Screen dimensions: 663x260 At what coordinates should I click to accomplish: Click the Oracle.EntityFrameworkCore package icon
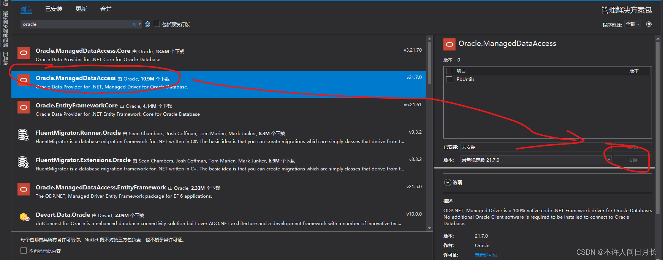click(x=24, y=107)
